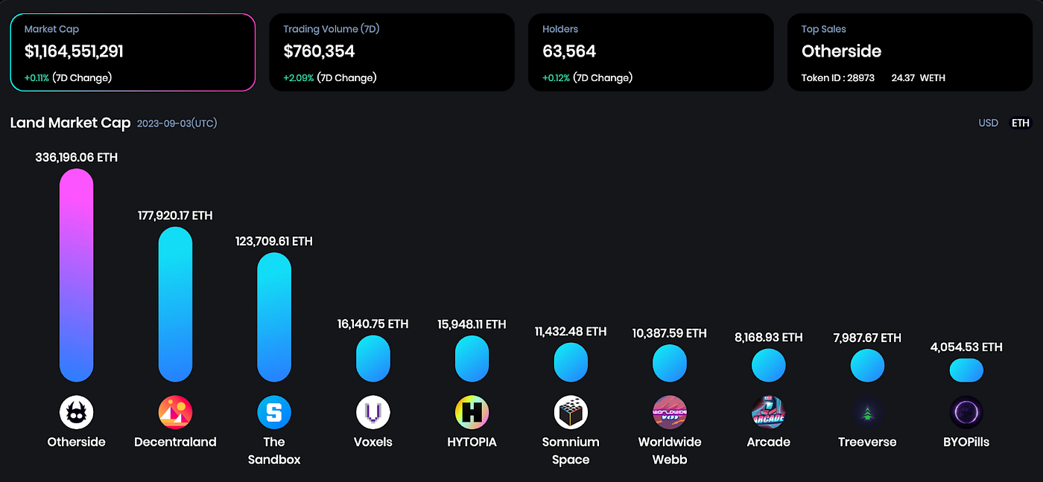The image size is (1043, 482).
Task: Click the Decentraland logo icon
Action: 175,412
